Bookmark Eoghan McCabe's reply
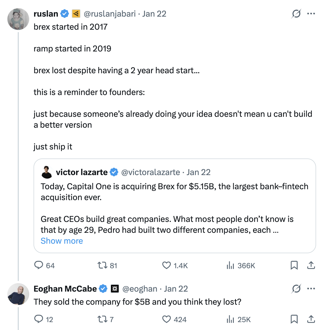This screenshot has height=330, width=324. (294, 319)
